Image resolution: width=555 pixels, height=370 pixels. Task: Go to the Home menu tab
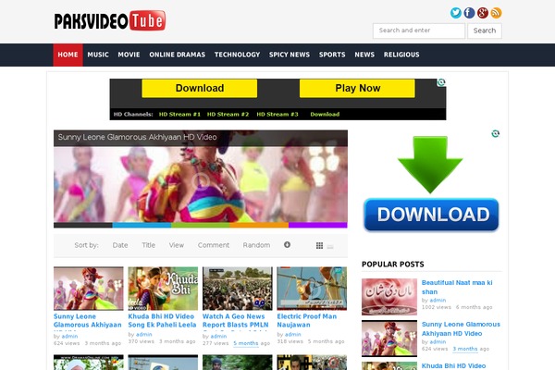tap(68, 55)
